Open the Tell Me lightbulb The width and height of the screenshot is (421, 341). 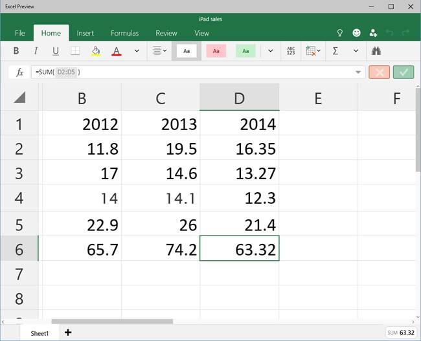click(x=339, y=33)
